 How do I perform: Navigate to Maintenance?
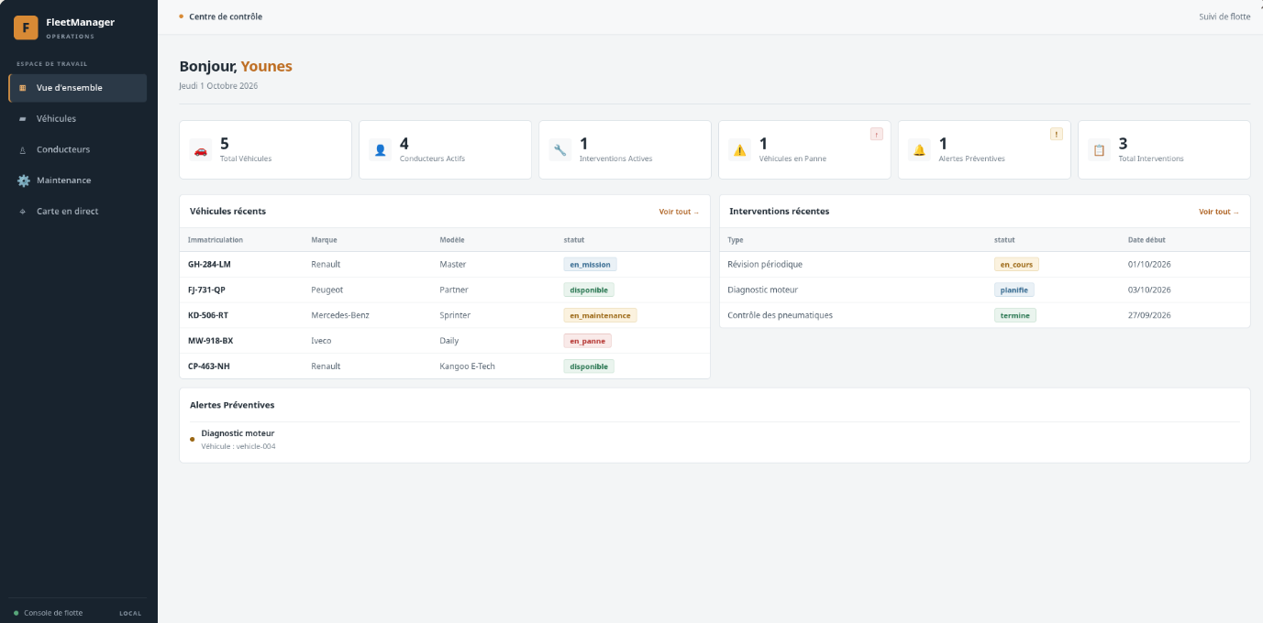coord(78,180)
